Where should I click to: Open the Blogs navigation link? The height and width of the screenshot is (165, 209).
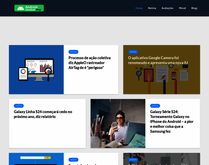coord(194,8)
